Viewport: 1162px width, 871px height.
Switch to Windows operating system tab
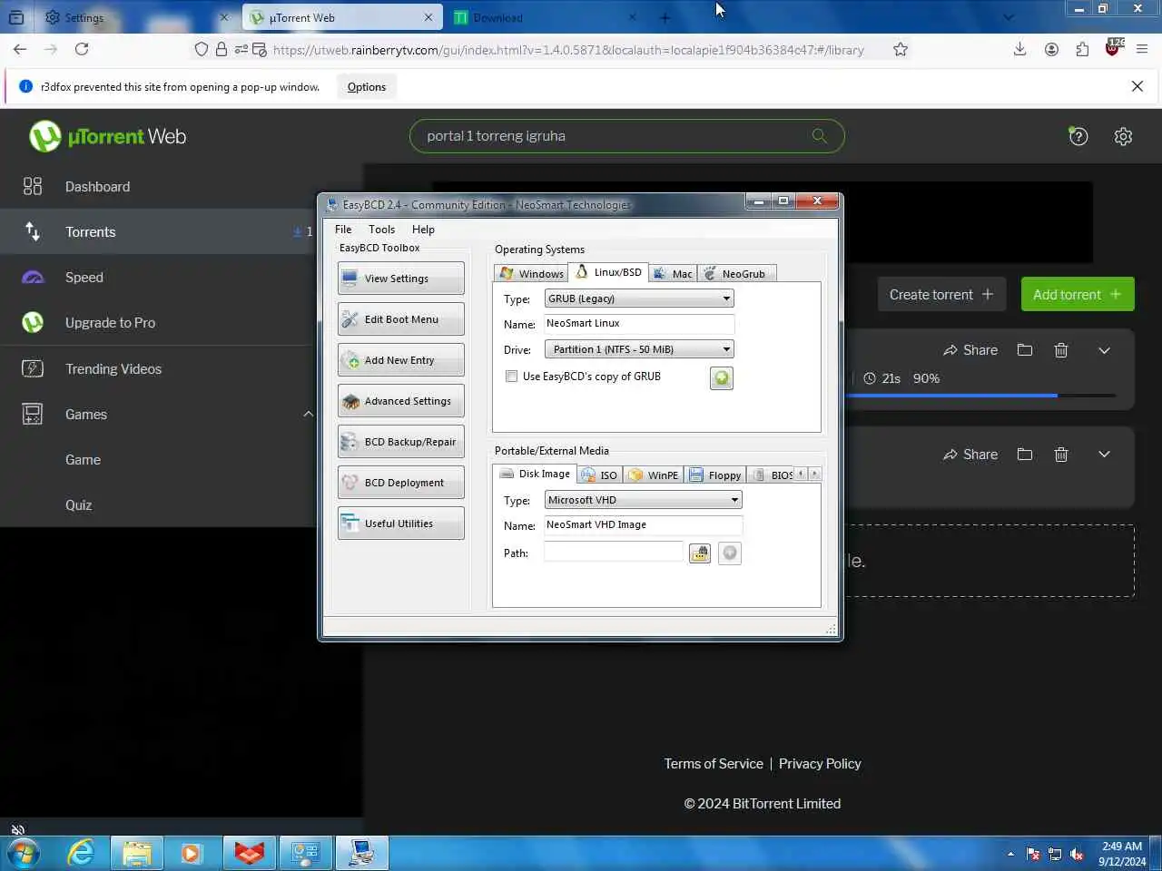click(x=532, y=273)
